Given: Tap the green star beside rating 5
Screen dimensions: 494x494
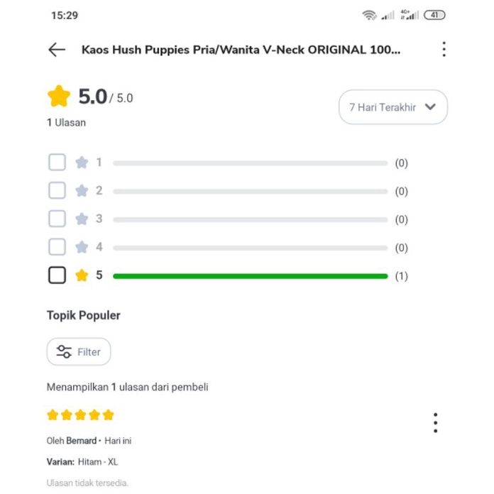Looking at the screenshot, I should click(82, 275).
